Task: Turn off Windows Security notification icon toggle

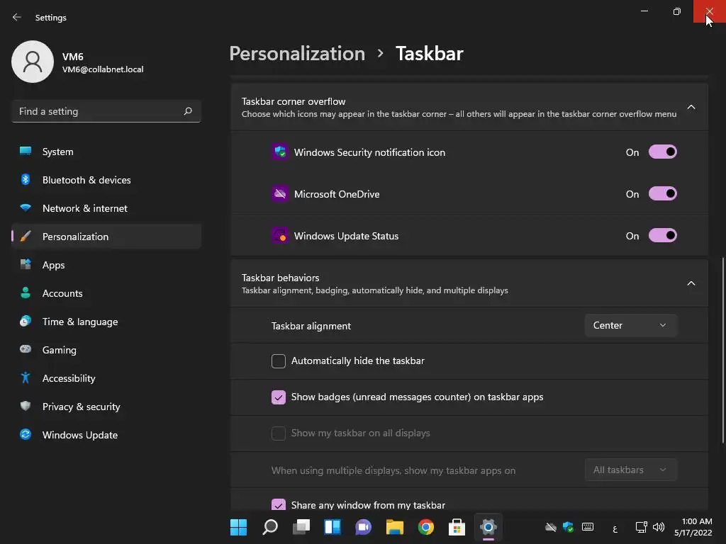Action: pyautogui.click(x=663, y=152)
